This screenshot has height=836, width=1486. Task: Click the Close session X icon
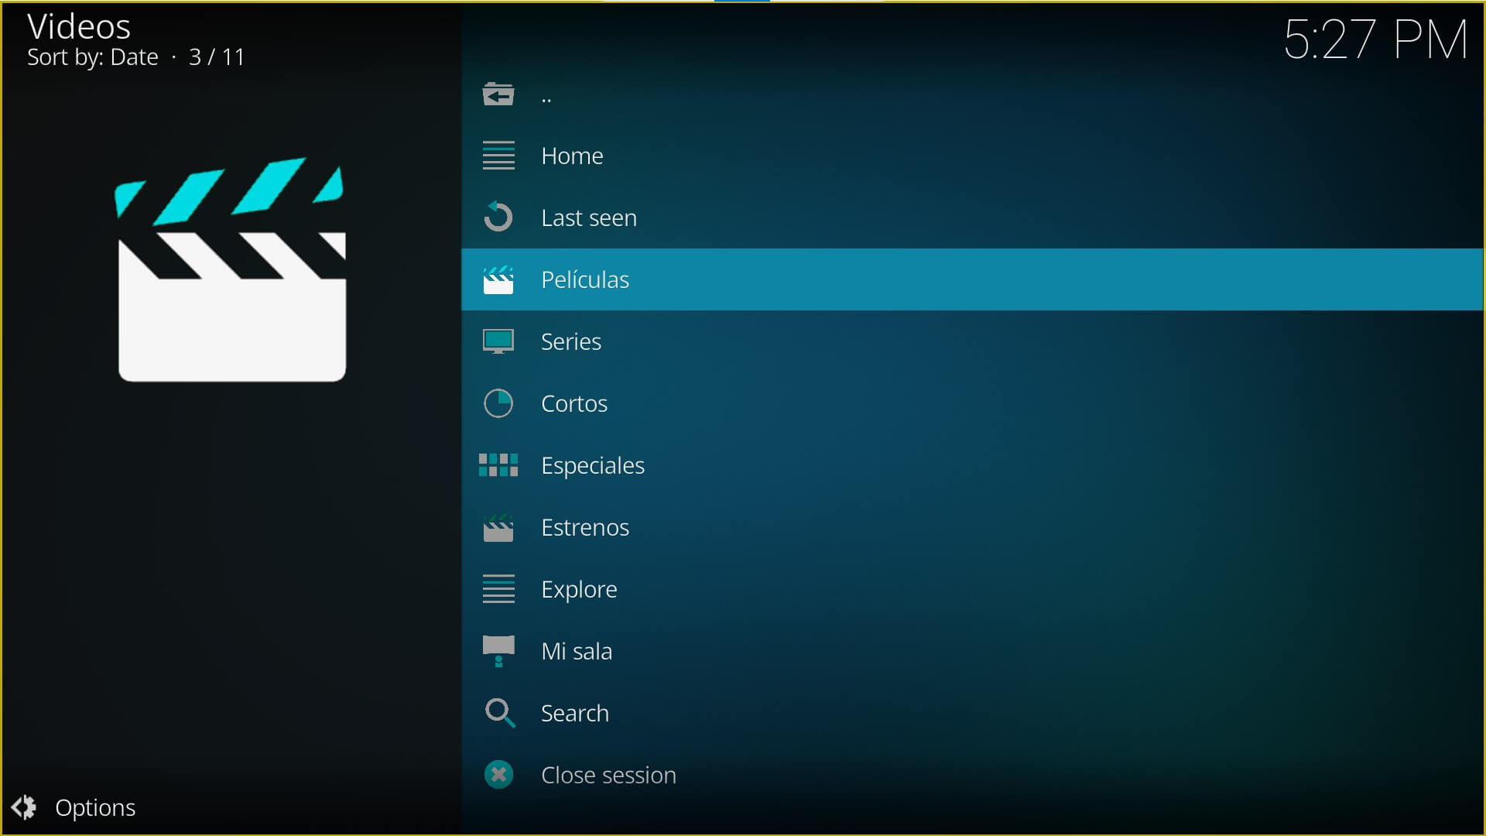498,775
